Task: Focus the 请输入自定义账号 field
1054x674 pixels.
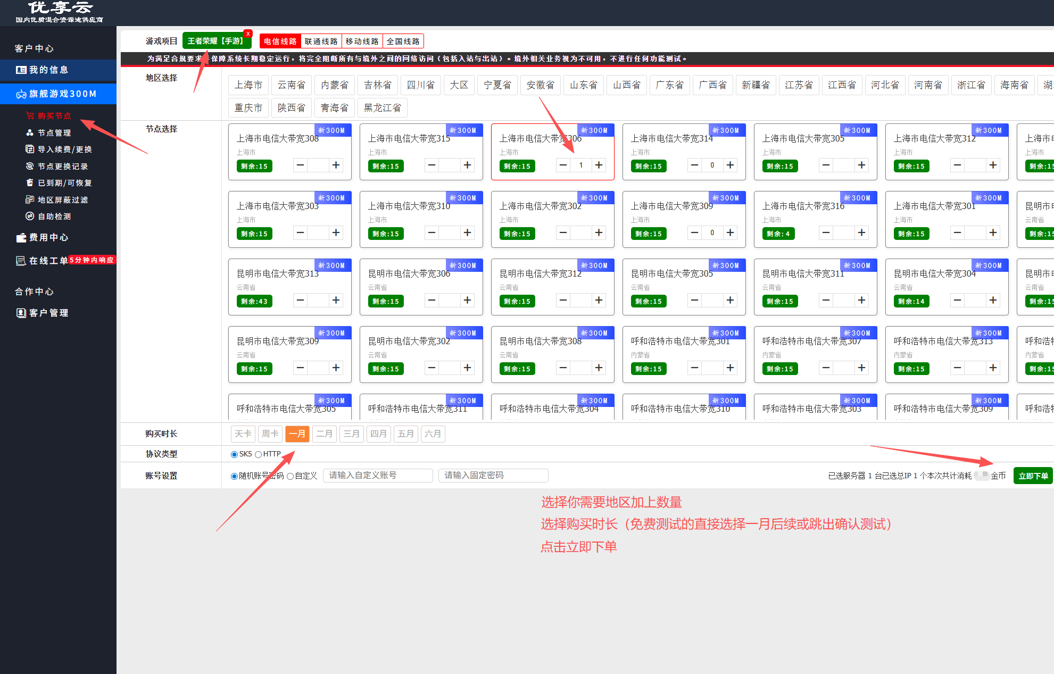Action: pyautogui.click(x=378, y=475)
